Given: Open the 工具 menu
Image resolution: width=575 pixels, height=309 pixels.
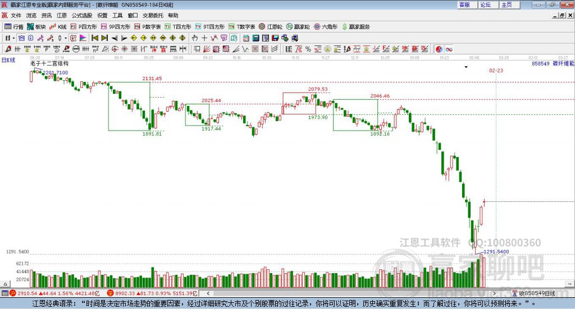Looking at the screenshot, I should point(117,15).
